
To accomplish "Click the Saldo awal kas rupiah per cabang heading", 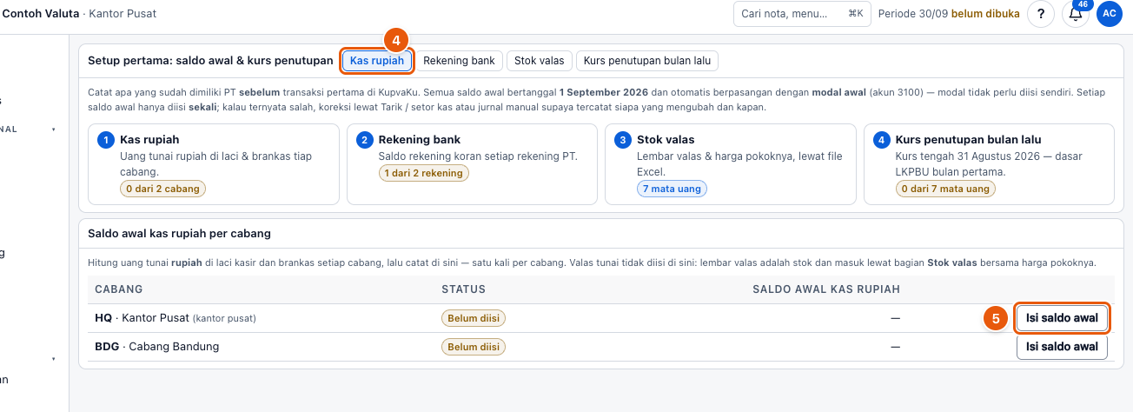I will pos(179,233).
